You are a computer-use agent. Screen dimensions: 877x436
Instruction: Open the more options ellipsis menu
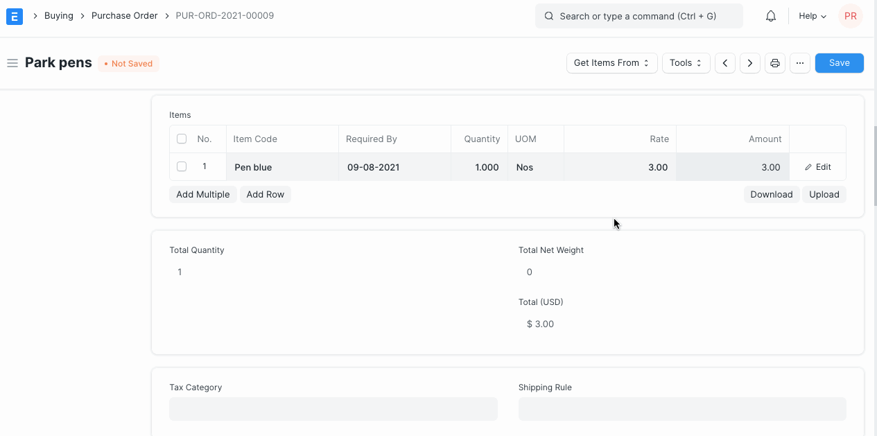(x=799, y=62)
